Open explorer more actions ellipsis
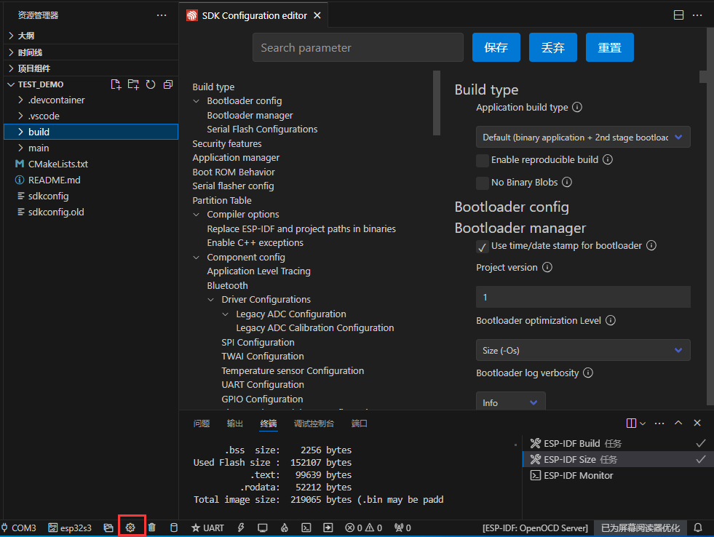 [162, 15]
